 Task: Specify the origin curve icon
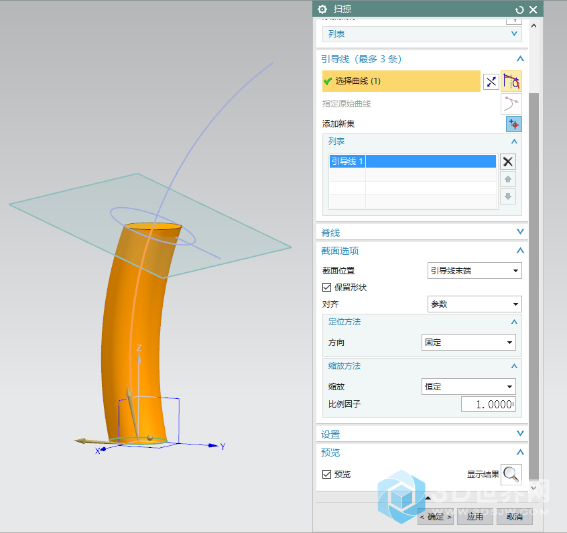pos(511,104)
